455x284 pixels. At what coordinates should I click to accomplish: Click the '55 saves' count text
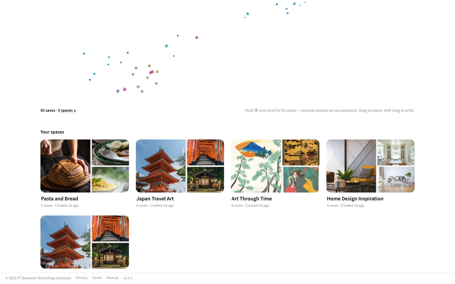coord(48,110)
